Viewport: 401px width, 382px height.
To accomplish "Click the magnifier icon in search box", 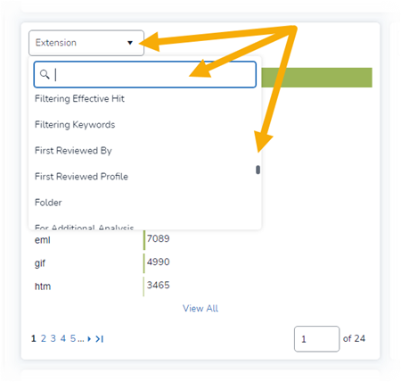I will click(x=45, y=74).
